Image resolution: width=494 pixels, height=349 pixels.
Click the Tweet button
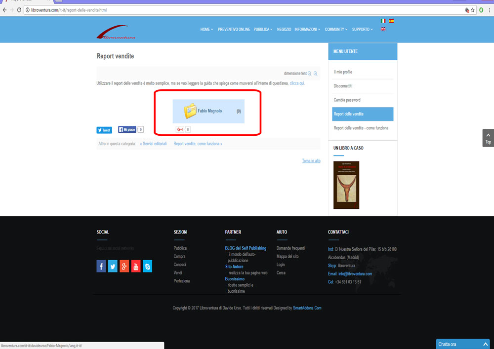(104, 130)
